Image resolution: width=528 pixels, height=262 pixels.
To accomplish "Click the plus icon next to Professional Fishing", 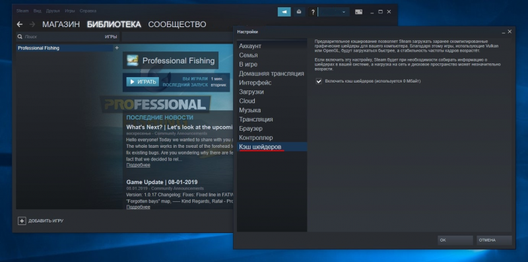I will coord(117,48).
